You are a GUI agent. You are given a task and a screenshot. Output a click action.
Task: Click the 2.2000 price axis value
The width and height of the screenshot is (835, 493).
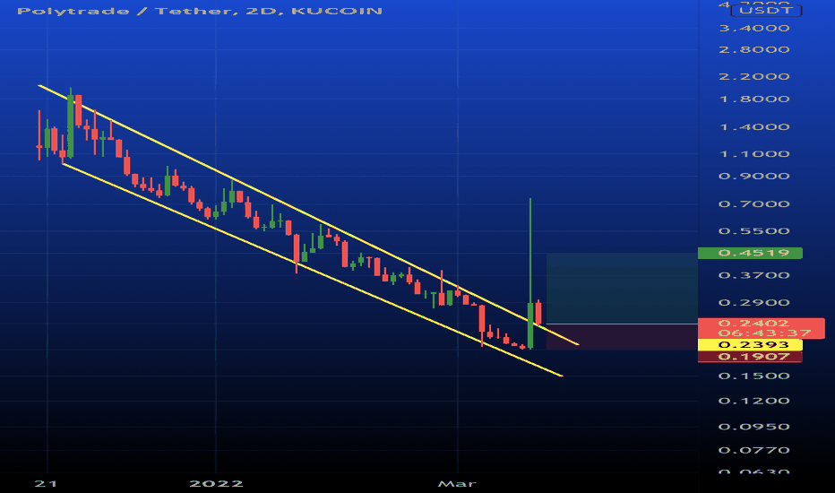click(x=754, y=76)
